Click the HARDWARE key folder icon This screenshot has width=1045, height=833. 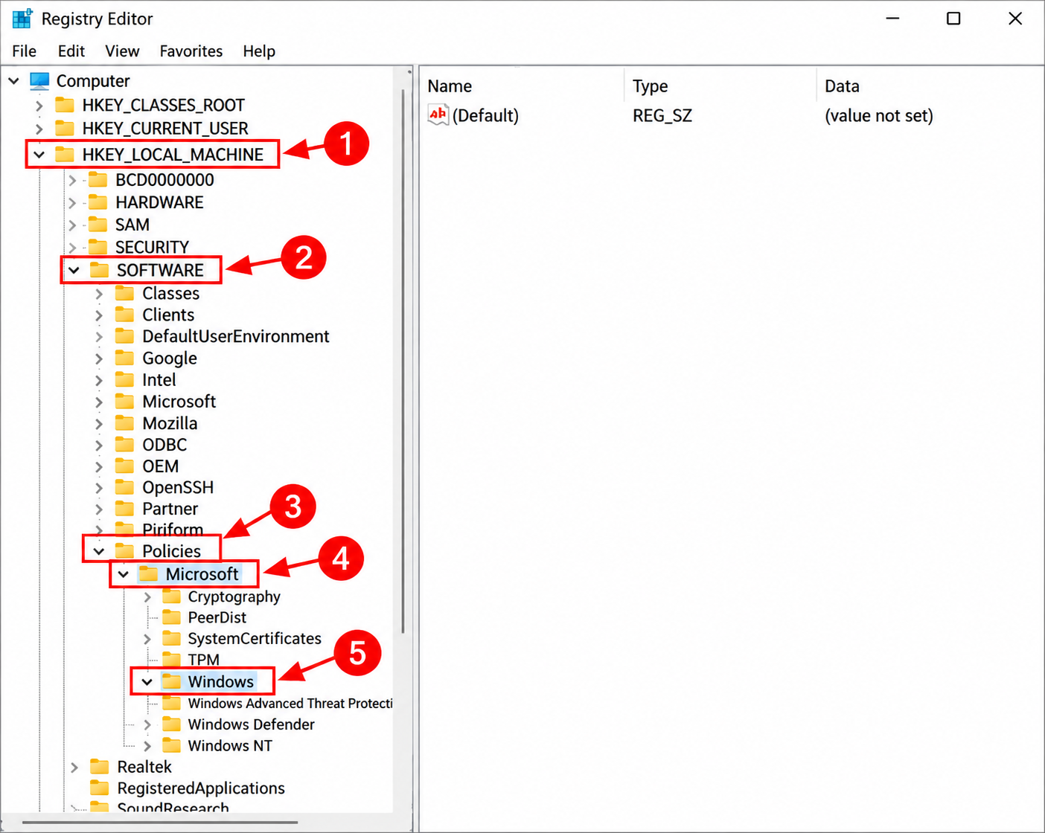tap(98, 202)
